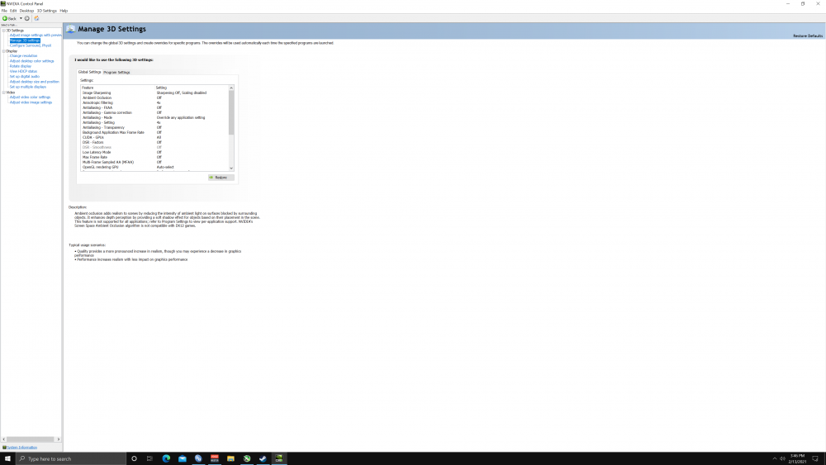
Task: Select the Ambient Occlusion setting row
Action: tap(155, 98)
